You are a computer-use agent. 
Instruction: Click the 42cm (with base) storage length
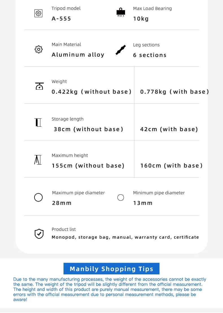click(x=169, y=129)
